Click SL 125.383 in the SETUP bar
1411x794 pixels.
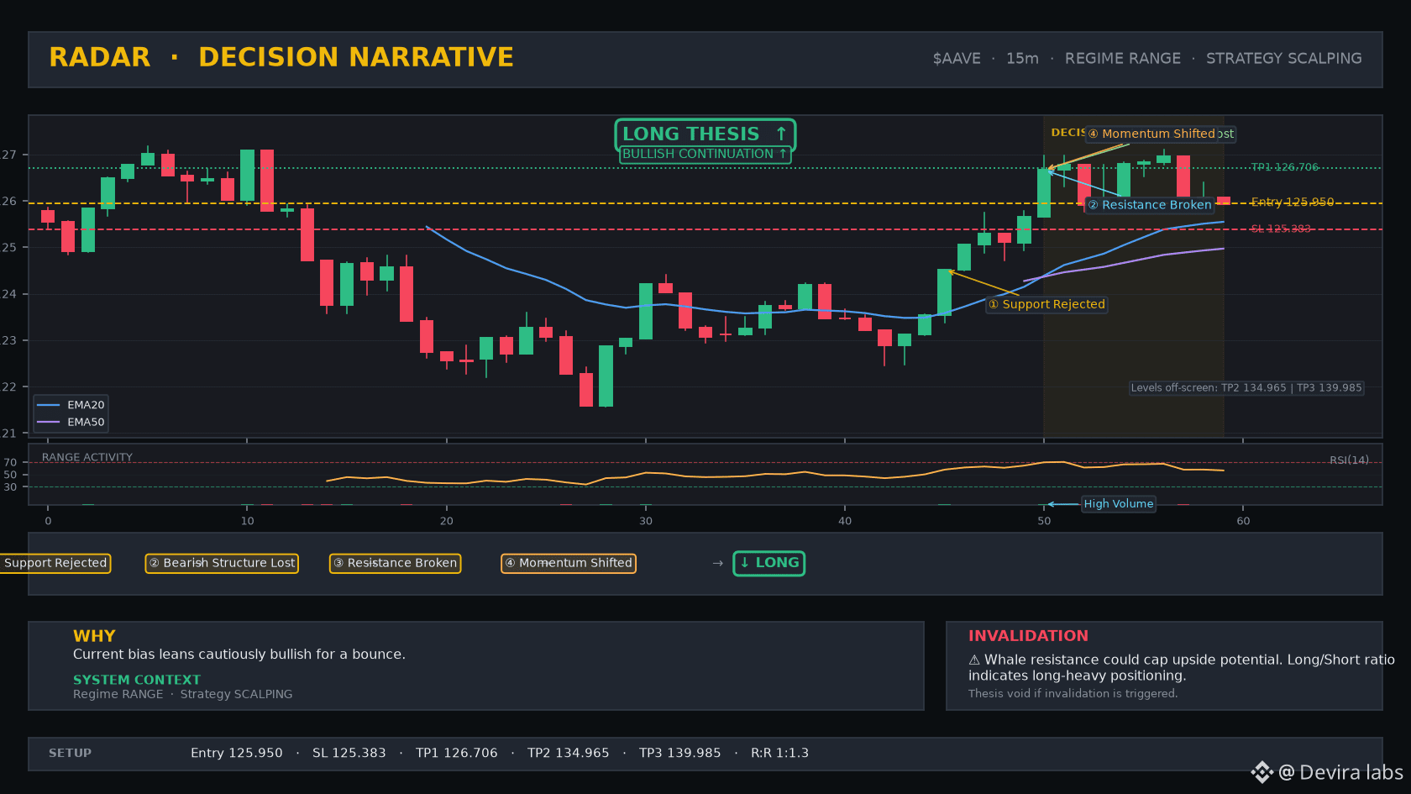coord(349,754)
